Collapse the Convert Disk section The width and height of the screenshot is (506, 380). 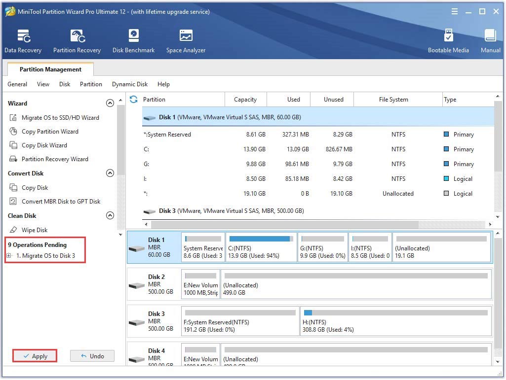[110, 173]
